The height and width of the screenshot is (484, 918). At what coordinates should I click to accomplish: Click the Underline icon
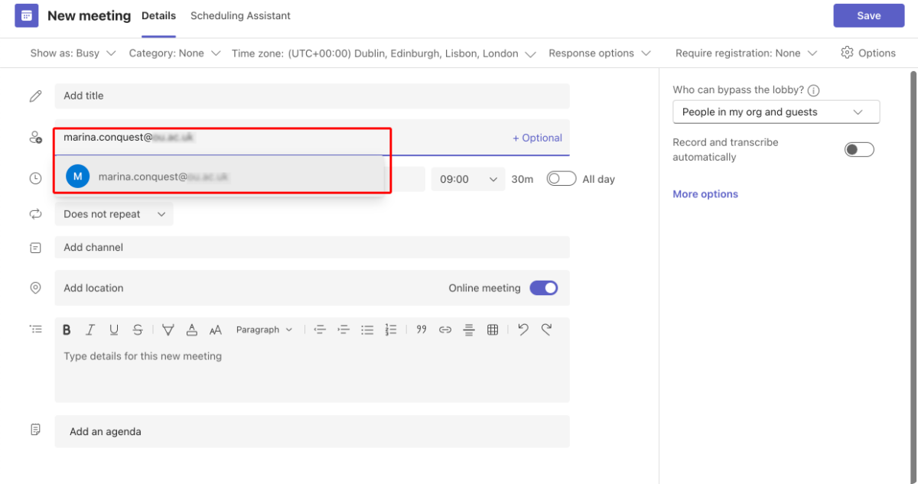tap(114, 329)
